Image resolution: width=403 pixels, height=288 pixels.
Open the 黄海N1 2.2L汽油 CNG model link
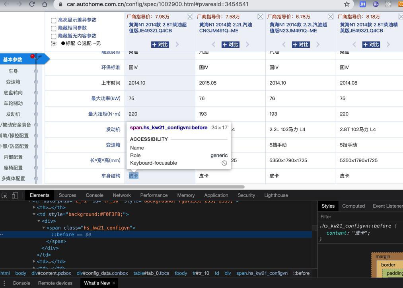(x=226, y=27)
